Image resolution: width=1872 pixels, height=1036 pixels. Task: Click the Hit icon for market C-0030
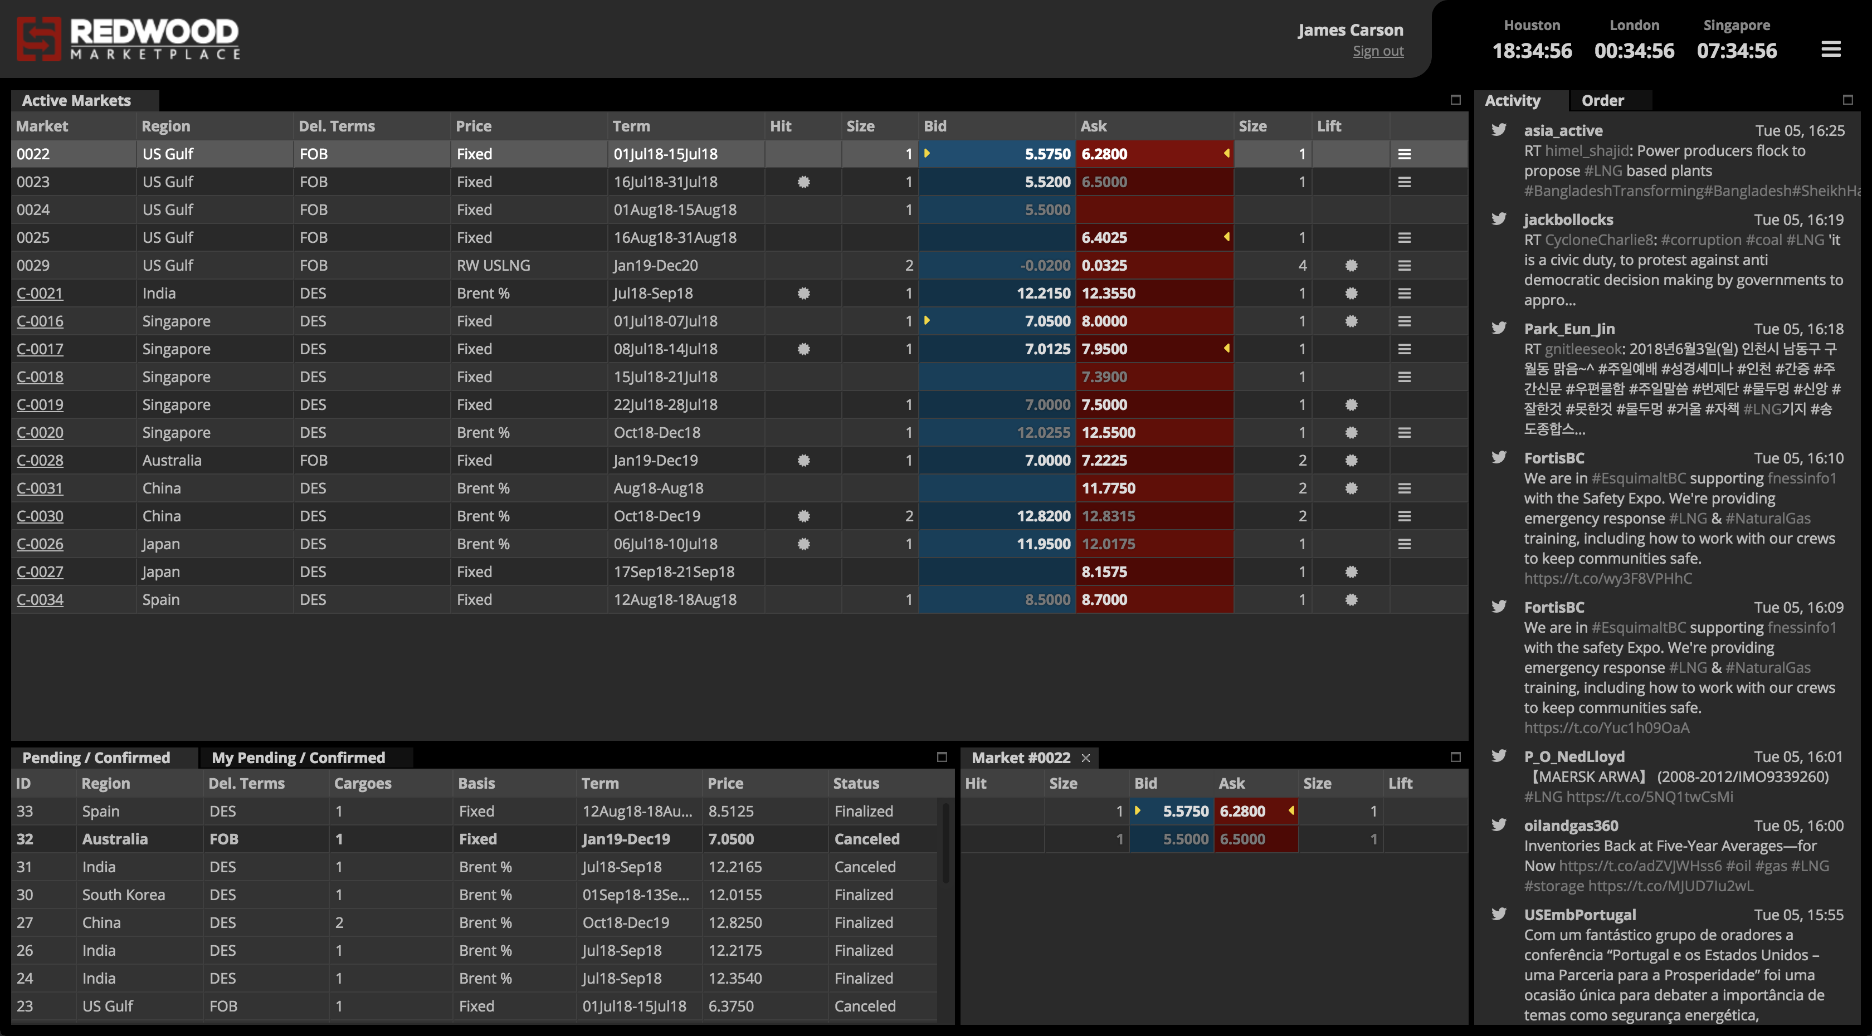point(803,516)
